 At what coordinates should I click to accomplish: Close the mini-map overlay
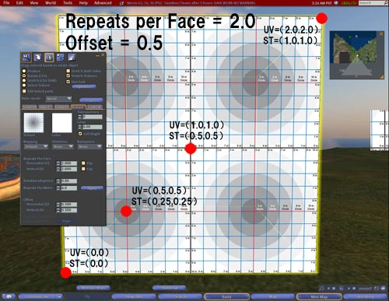coord(381,33)
